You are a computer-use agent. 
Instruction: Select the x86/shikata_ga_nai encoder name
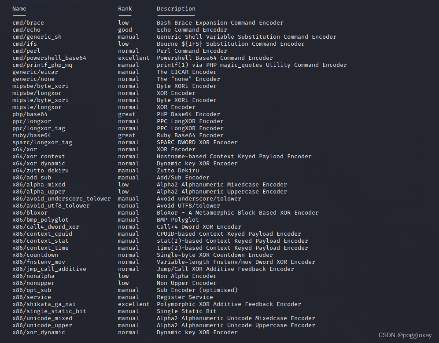coord(44,304)
